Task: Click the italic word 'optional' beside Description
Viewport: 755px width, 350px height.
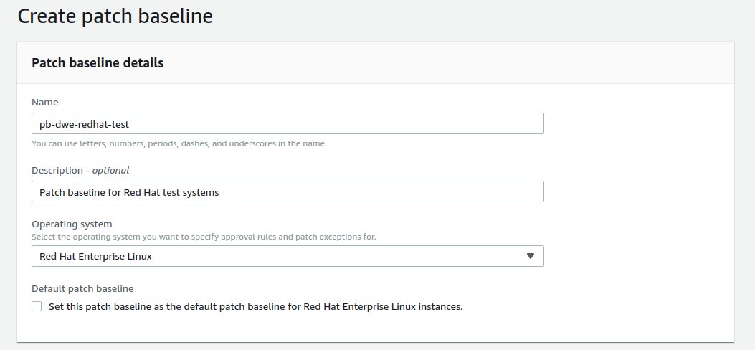Action: pos(110,171)
